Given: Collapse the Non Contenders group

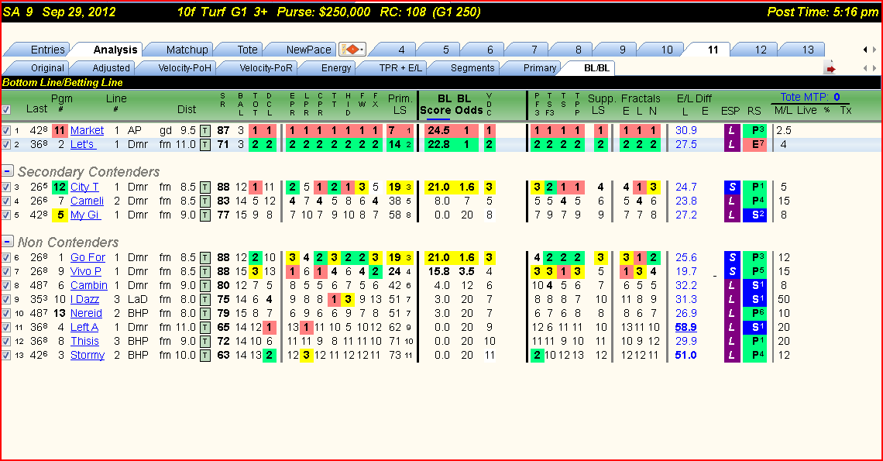Looking at the screenshot, I should [x=7, y=241].
